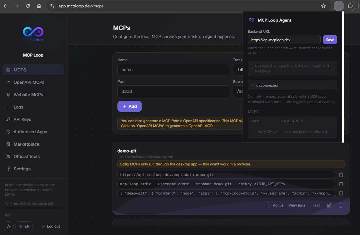Click the Add MCP button
The height and width of the screenshot is (235, 360).
point(130,106)
